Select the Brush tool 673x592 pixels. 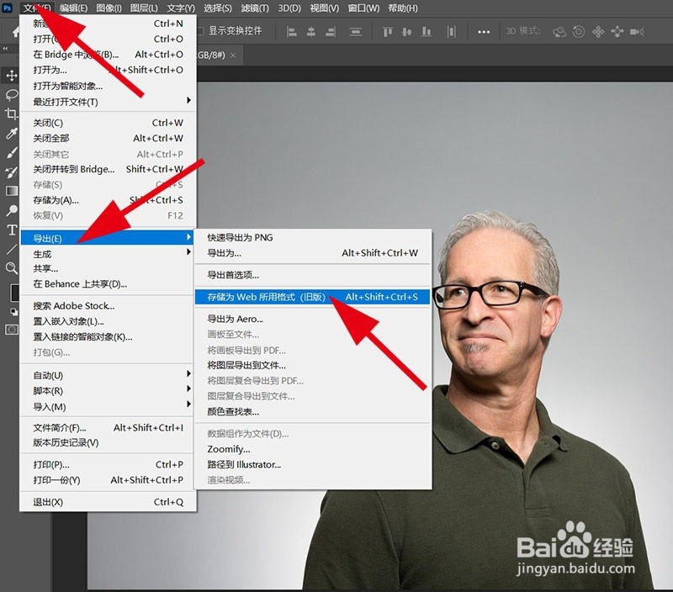click(12, 152)
